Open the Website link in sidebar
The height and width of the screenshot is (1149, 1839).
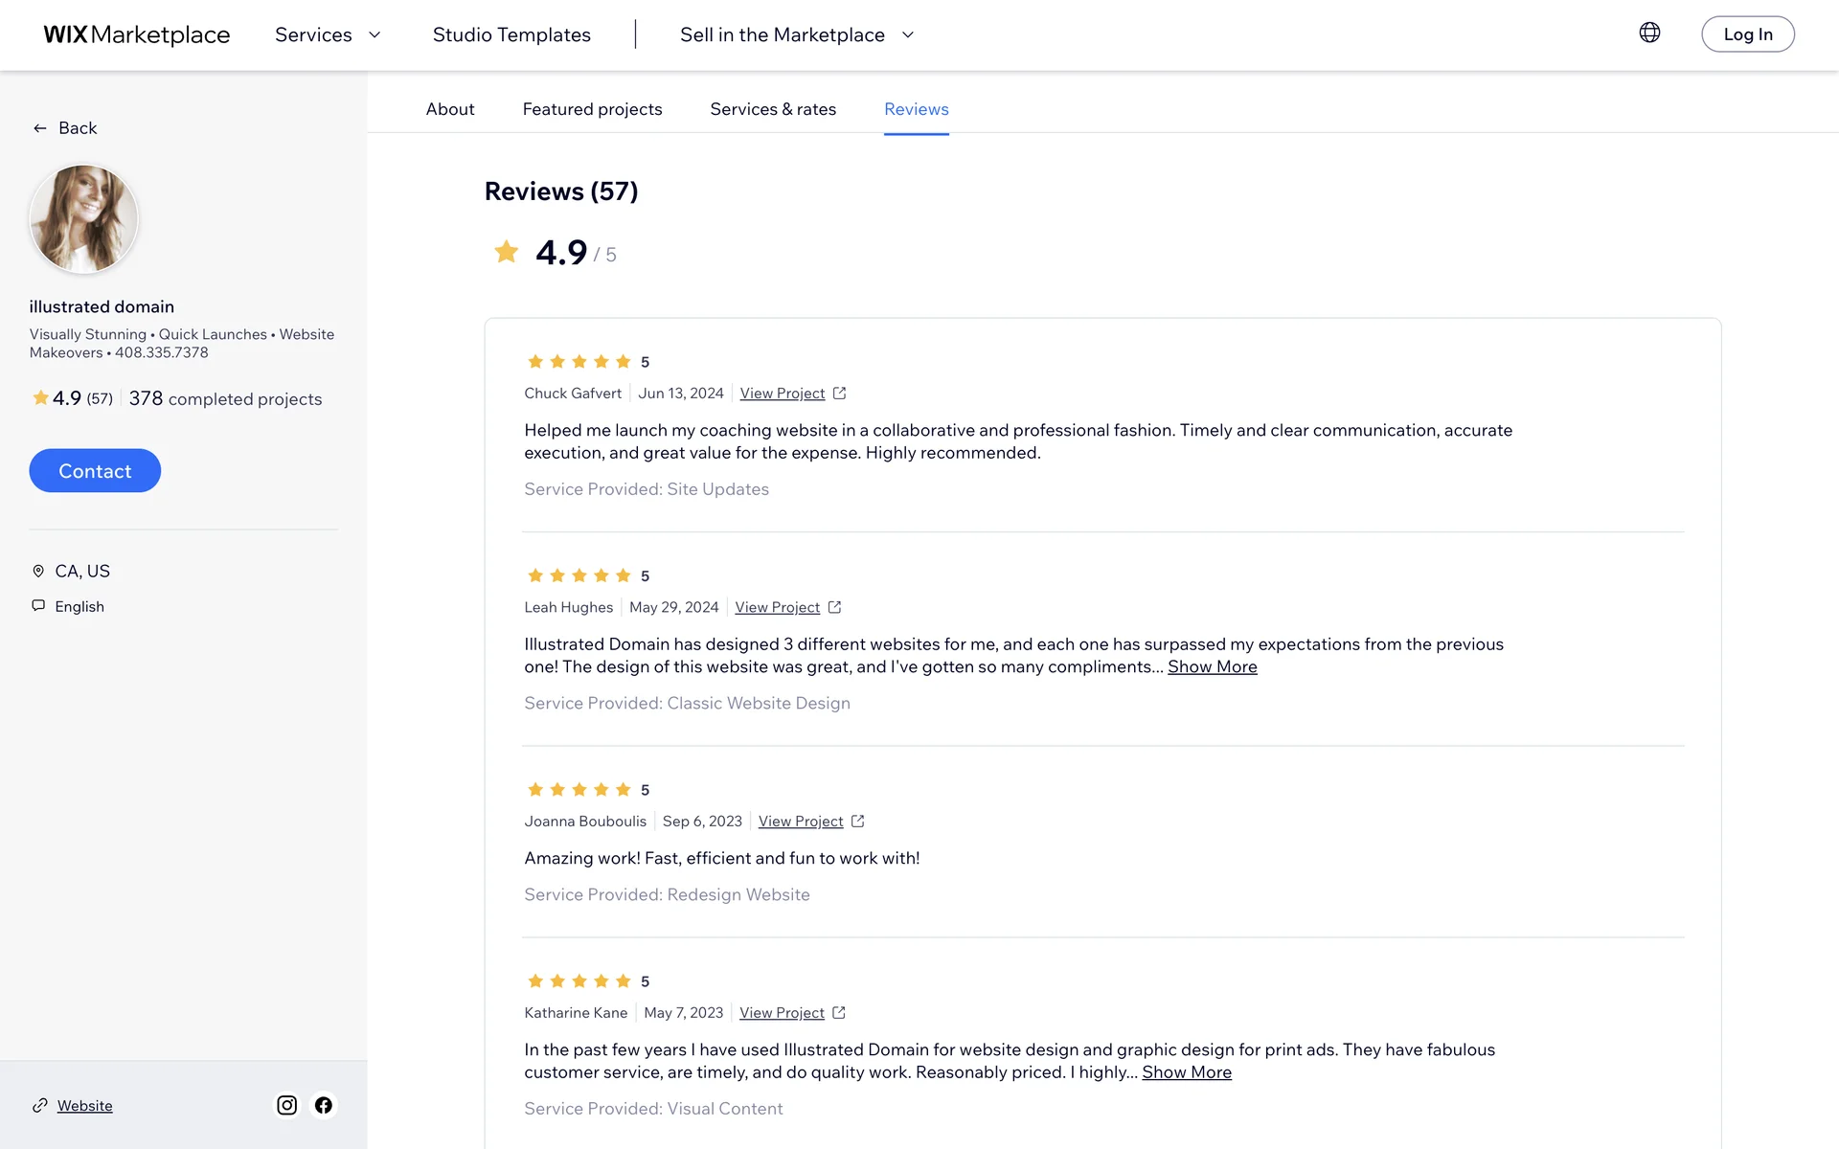click(84, 1106)
